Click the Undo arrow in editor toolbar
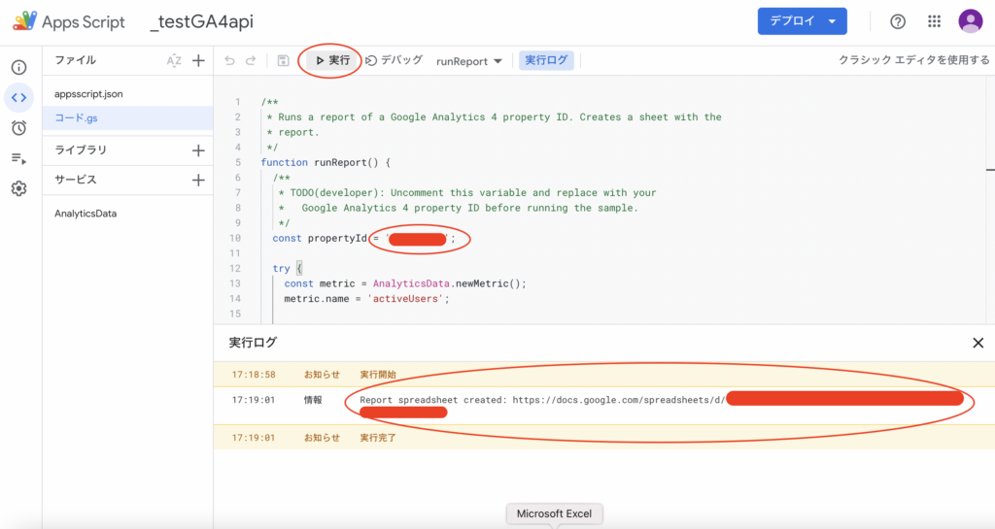 [229, 60]
